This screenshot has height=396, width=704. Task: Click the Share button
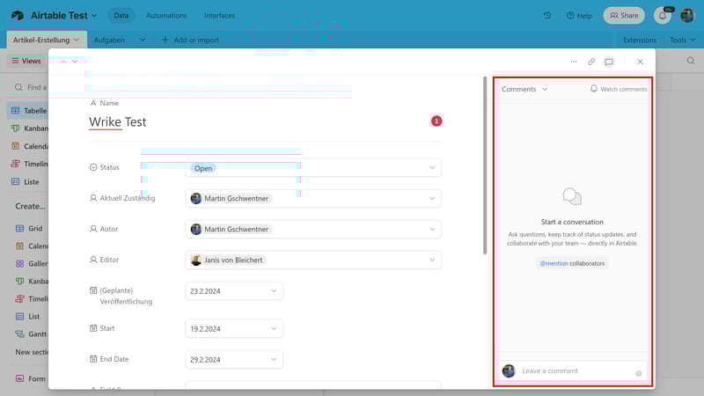pos(624,15)
